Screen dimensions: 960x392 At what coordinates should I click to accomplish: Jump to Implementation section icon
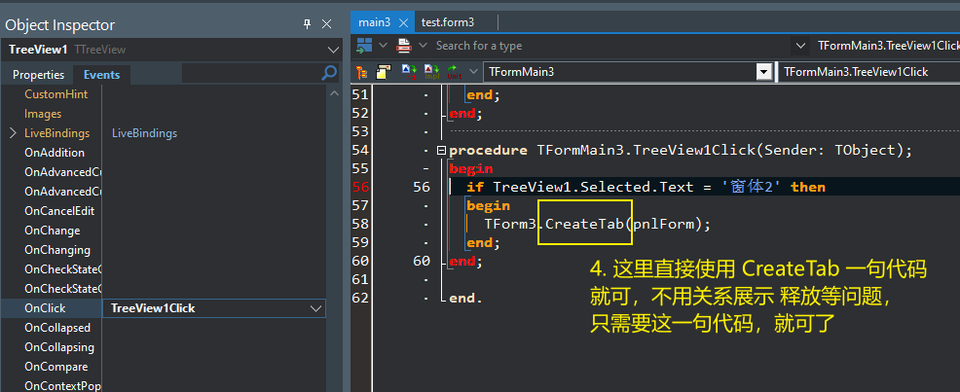tap(431, 72)
